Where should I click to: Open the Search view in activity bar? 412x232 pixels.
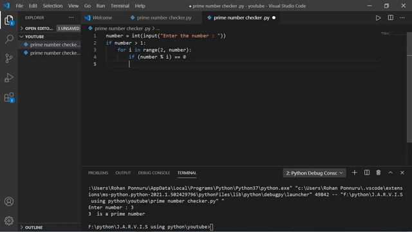coord(9,39)
